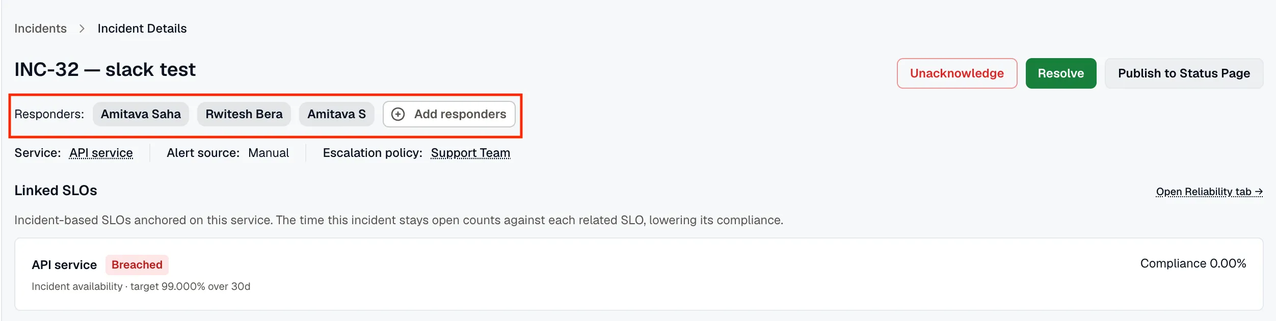This screenshot has height=321, width=1276.
Task: Publish the incident to Status Page
Action: pyautogui.click(x=1184, y=73)
